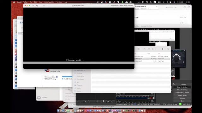This screenshot has width=202, height=113.
Task: Remove scene with OBS leftmost minus button
Action: pos(80,101)
